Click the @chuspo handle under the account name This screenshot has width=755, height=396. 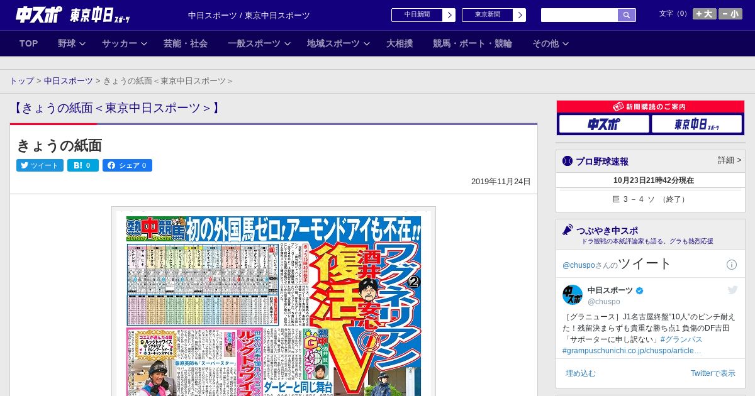click(x=604, y=302)
